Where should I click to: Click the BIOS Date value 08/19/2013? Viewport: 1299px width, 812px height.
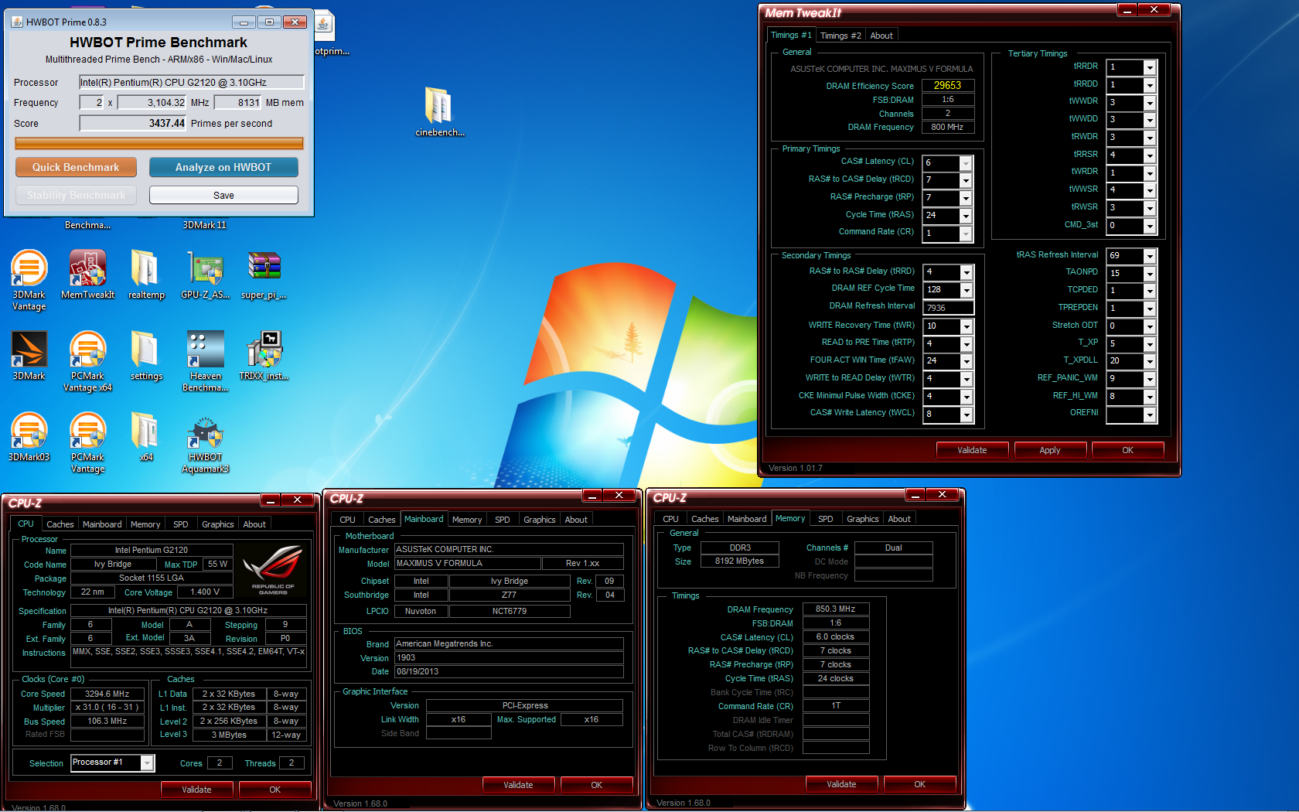click(x=509, y=671)
